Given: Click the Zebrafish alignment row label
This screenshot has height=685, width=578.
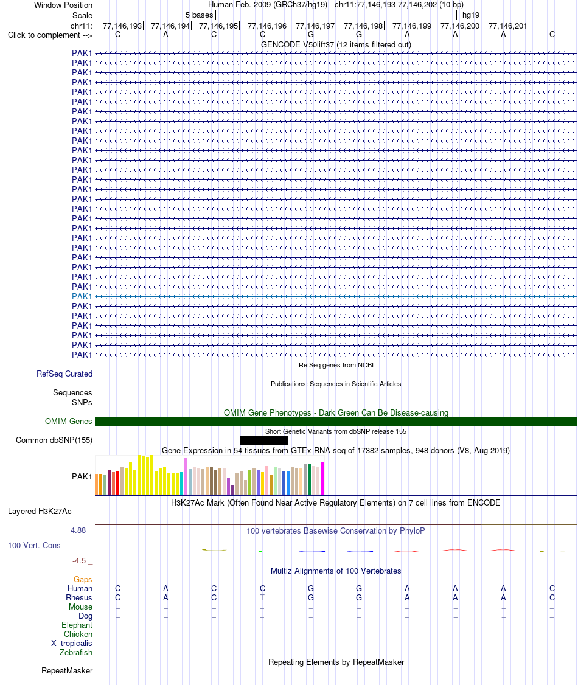Looking at the screenshot, I should (76, 652).
